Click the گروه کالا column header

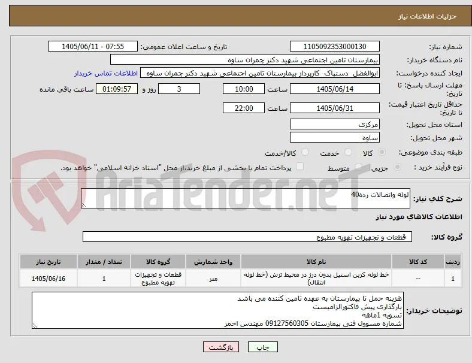tap(158, 262)
